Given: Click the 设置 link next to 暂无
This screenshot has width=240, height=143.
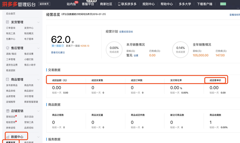Looking at the screenshot, I should [136, 55].
